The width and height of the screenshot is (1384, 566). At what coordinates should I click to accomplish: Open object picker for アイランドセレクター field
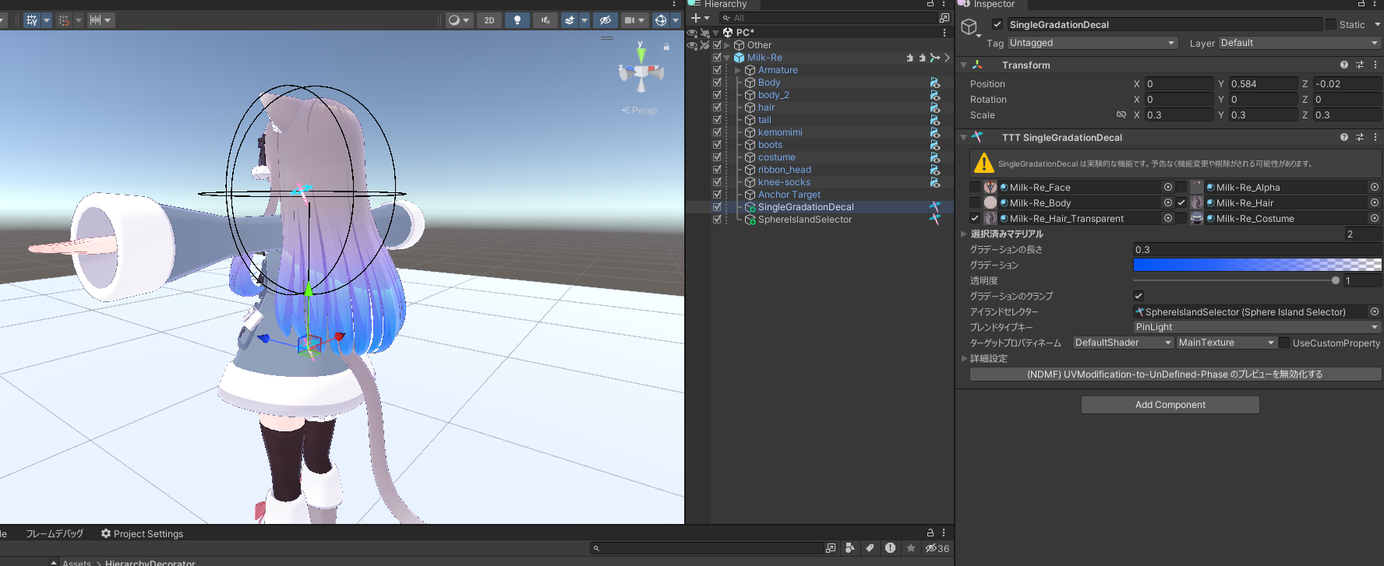pyautogui.click(x=1375, y=312)
